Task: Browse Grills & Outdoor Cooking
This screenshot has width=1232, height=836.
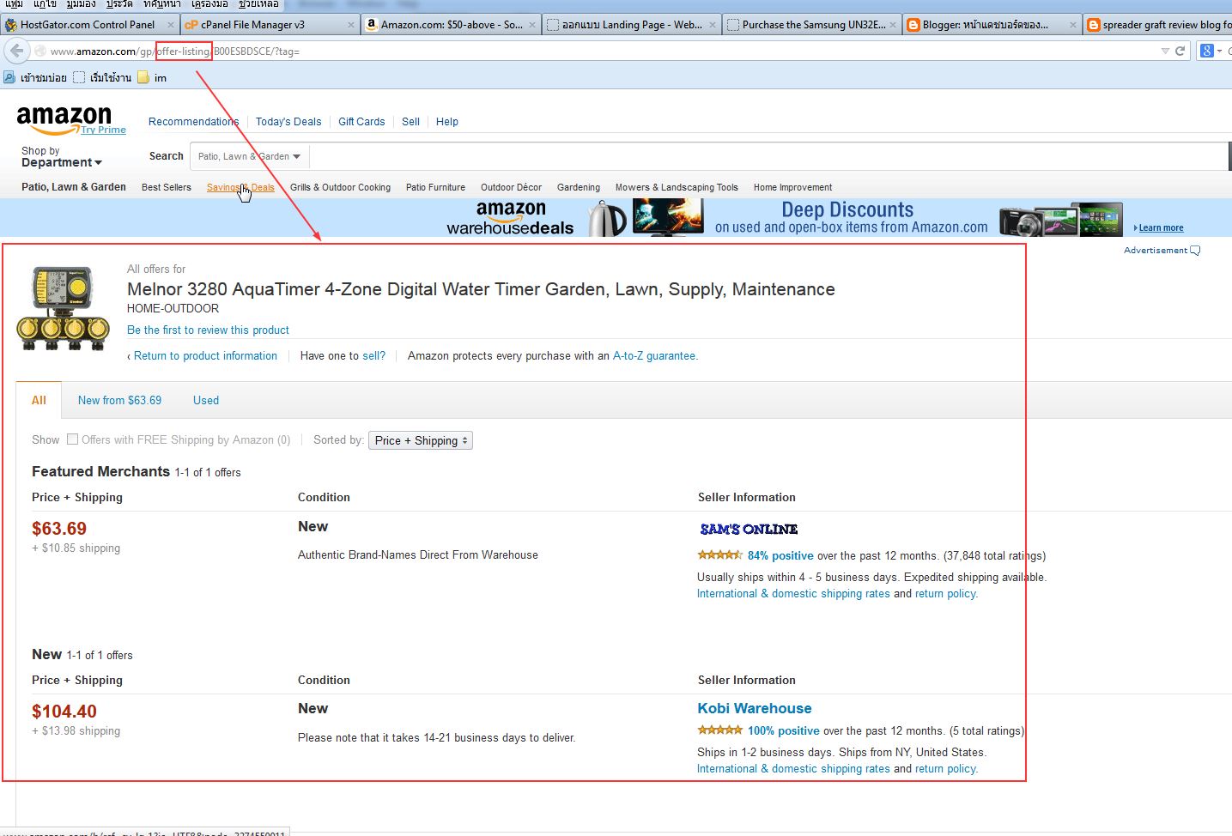Action: pos(340,187)
